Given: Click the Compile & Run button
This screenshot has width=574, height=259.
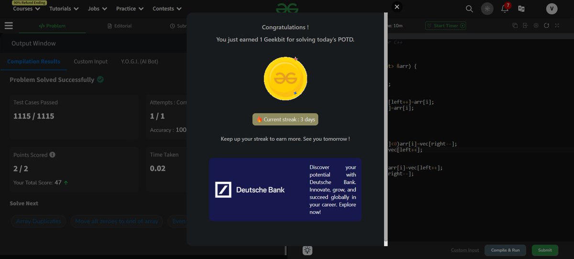Looking at the screenshot, I should coord(506,250).
